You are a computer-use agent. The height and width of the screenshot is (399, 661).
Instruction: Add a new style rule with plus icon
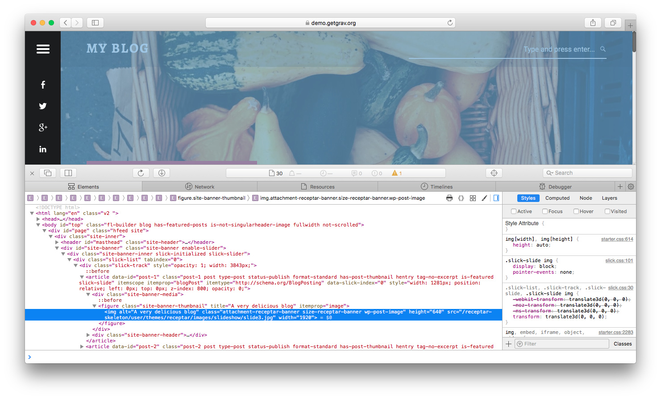508,344
